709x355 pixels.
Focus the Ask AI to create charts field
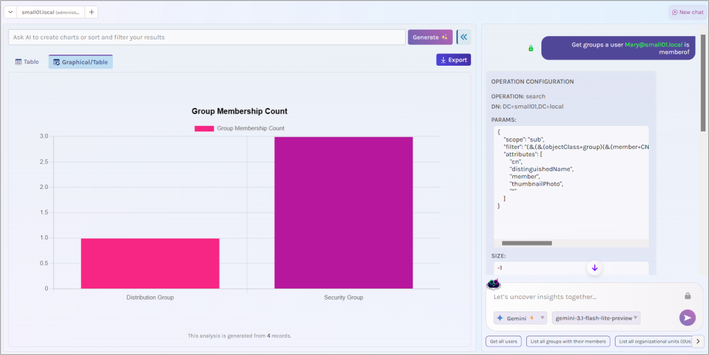[x=206, y=37]
